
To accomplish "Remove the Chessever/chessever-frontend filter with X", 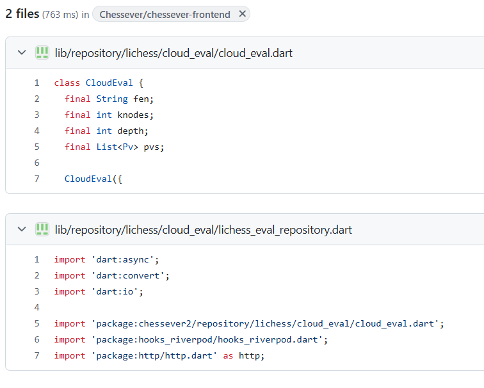I will tap(242, 14).
